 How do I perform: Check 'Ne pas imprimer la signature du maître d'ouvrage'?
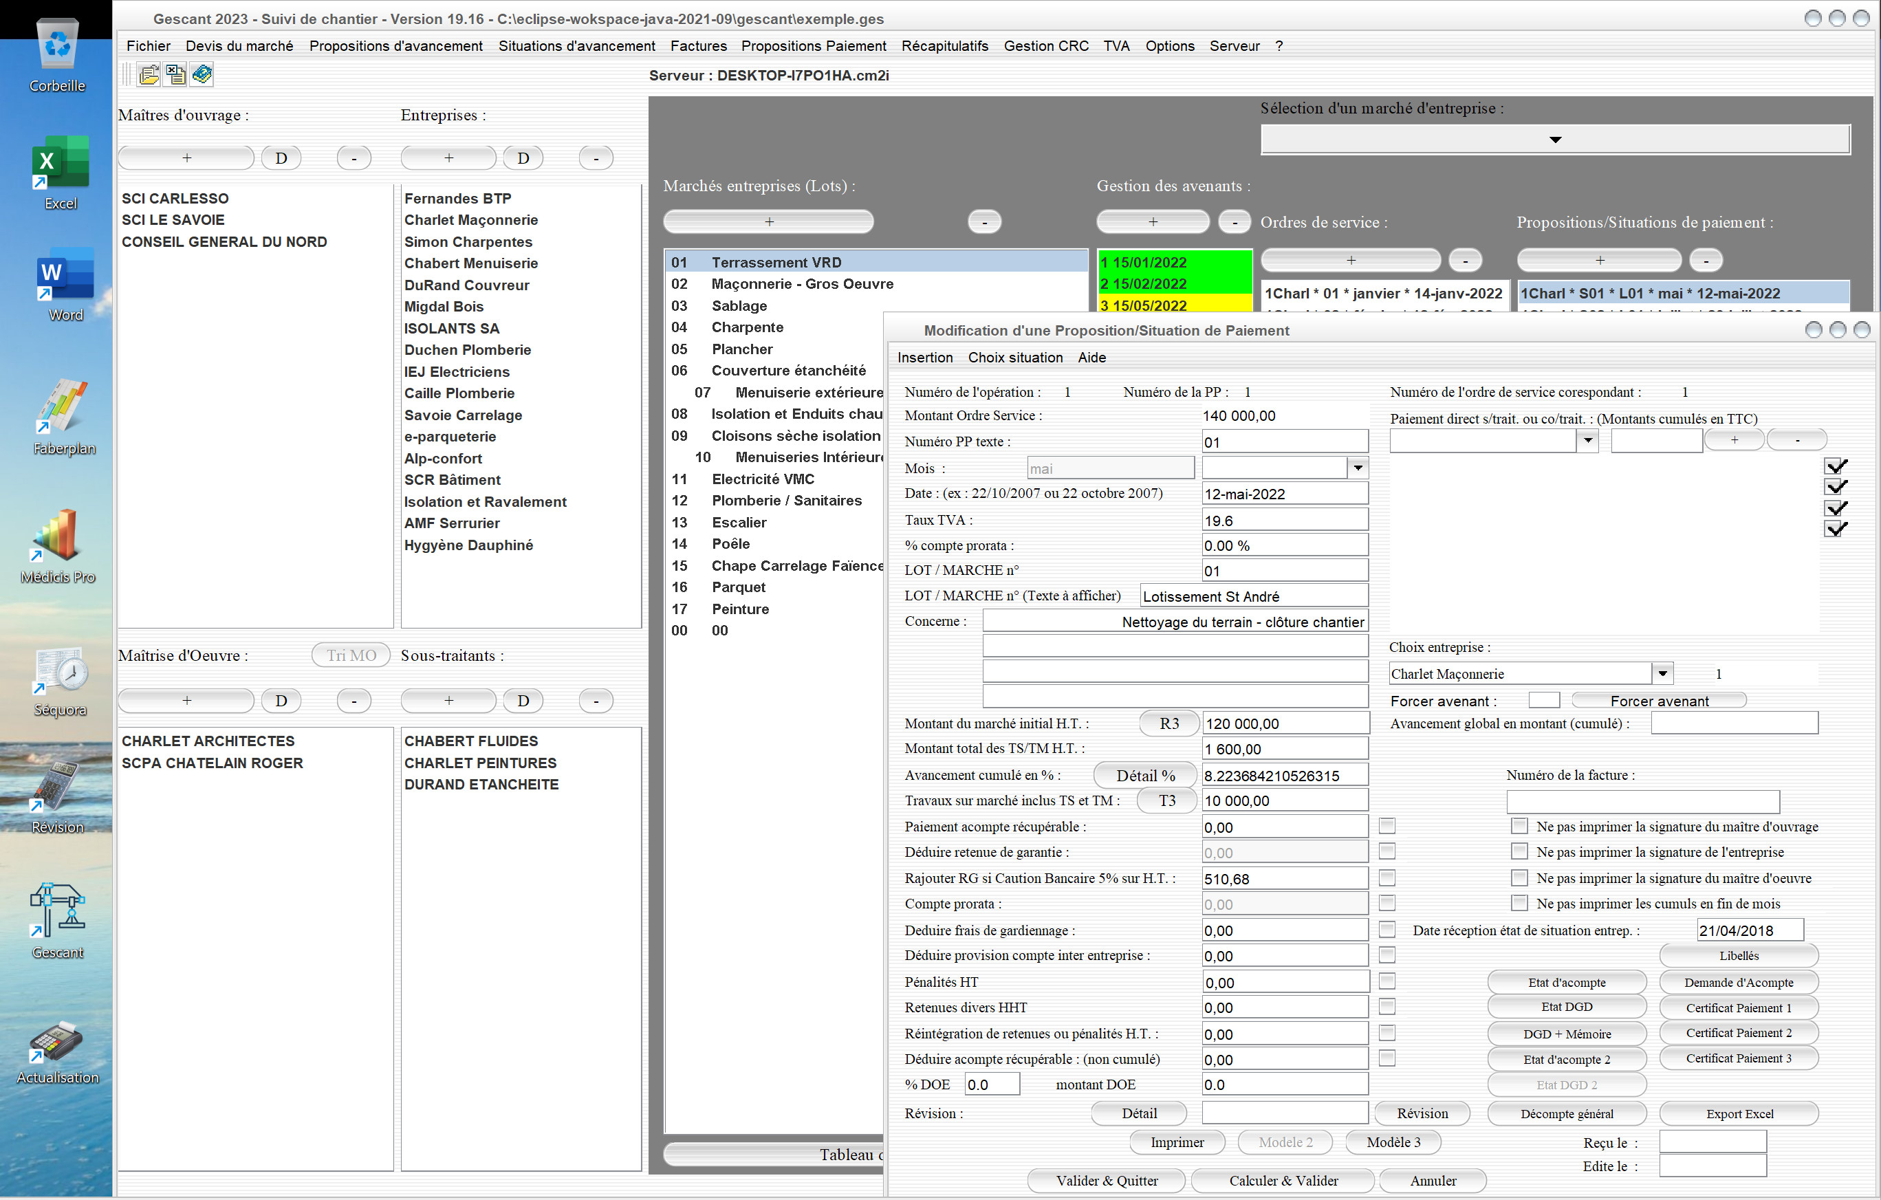[1519, 826]
